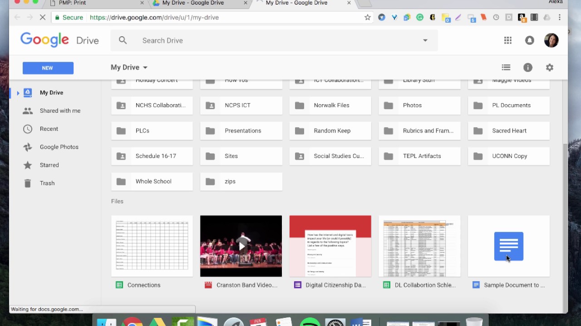Open the Random Keep folder
The width and height of the screenshot is (581, 326).
point(330,130)
